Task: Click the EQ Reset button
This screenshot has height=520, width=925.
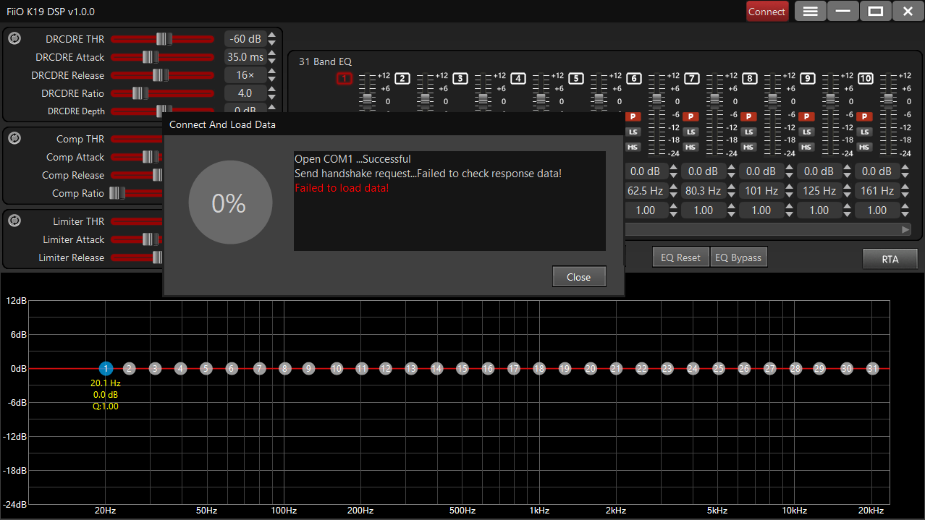Action: 680,257
